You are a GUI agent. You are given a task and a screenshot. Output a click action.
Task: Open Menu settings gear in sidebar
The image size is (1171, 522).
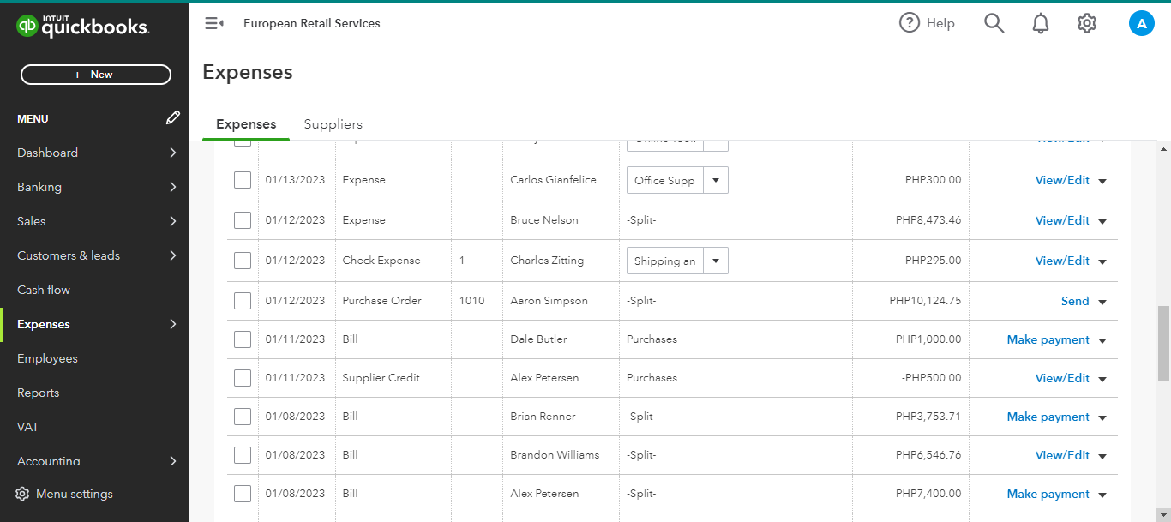tap(23, 494)
